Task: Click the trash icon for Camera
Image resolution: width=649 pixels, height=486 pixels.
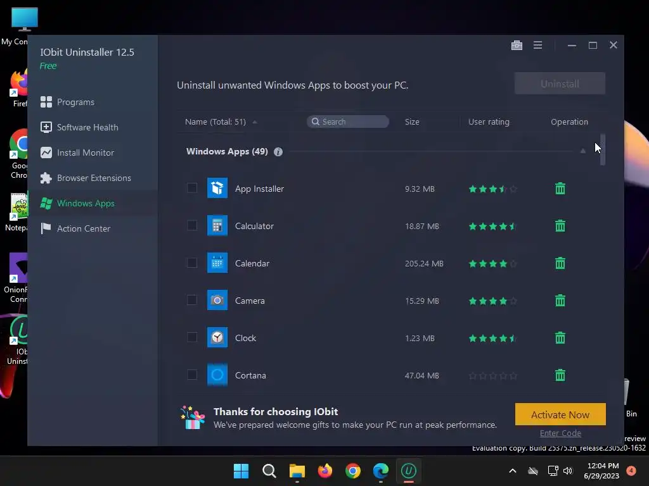Action: click(560, 300)
